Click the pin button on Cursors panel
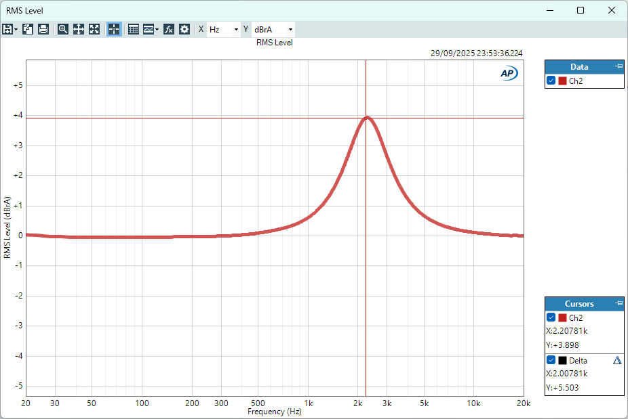628x419 pixels. pyautogui.click(x=618, y=303)
